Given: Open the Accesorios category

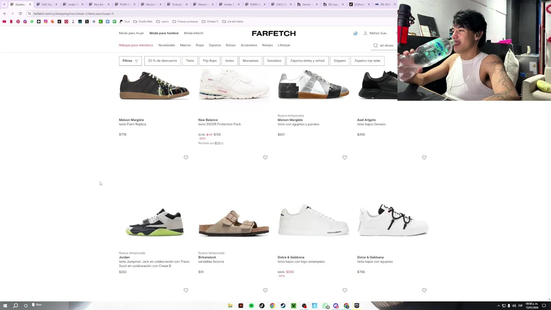Looking at the screenshot, I should (249, 45).
